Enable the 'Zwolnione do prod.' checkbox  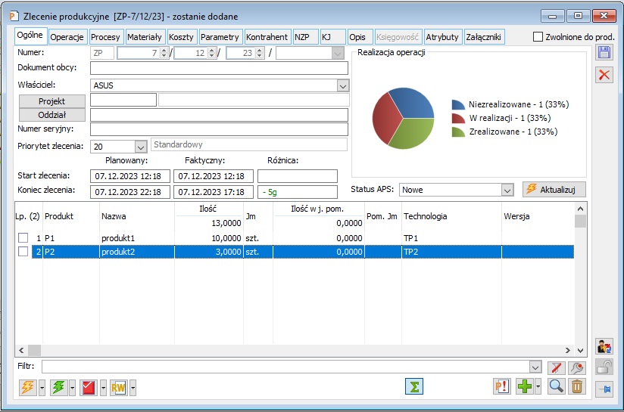point(538,37)
